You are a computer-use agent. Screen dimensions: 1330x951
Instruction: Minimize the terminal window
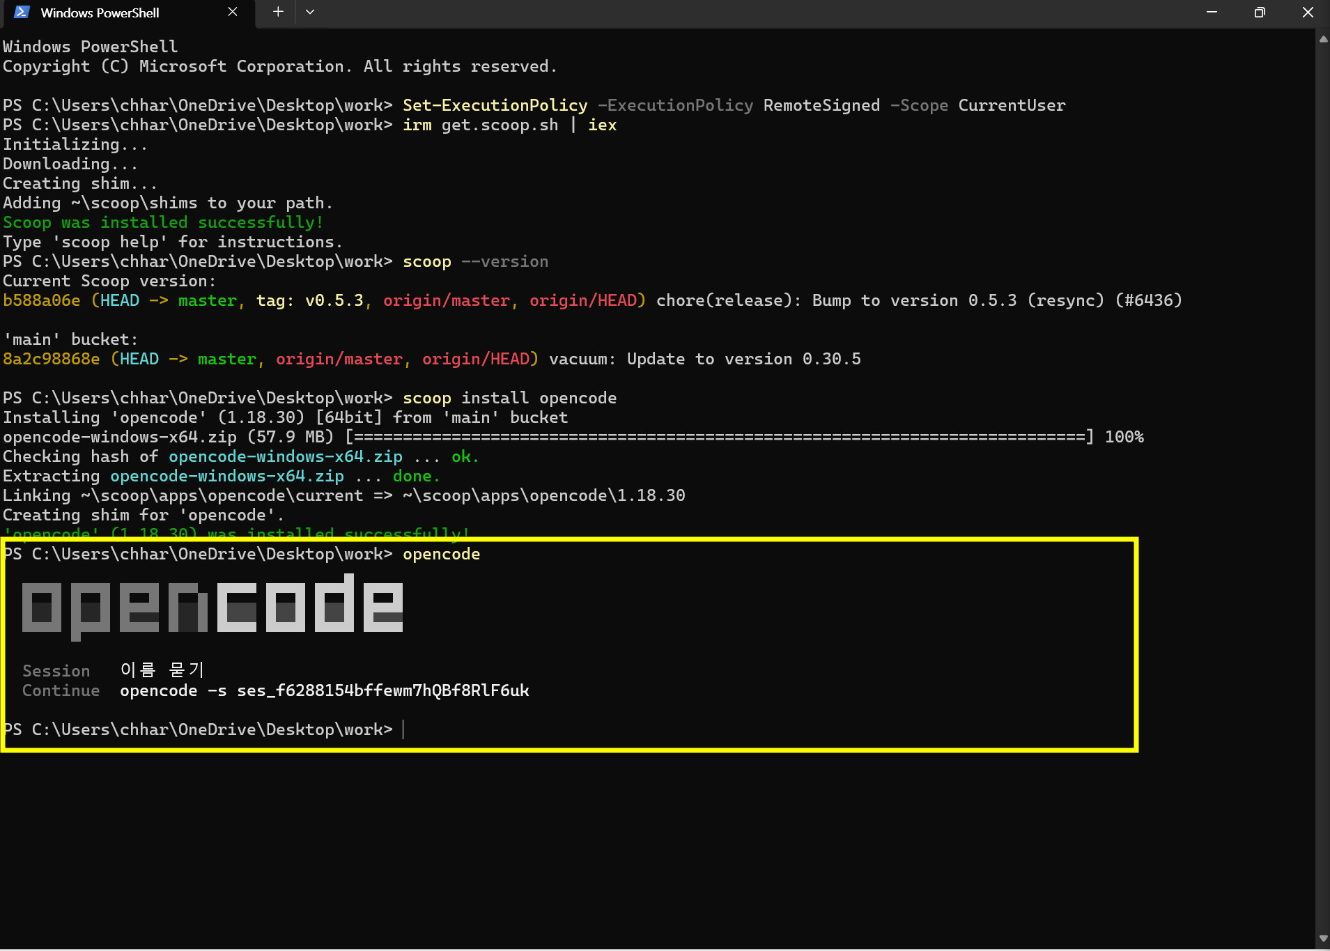1212,12
